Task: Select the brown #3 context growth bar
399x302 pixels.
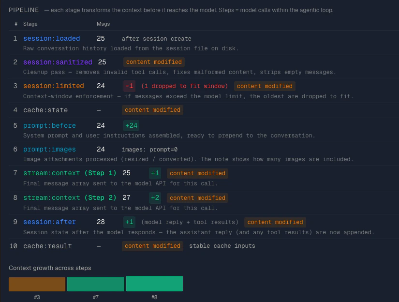Action: click(37, 284)
